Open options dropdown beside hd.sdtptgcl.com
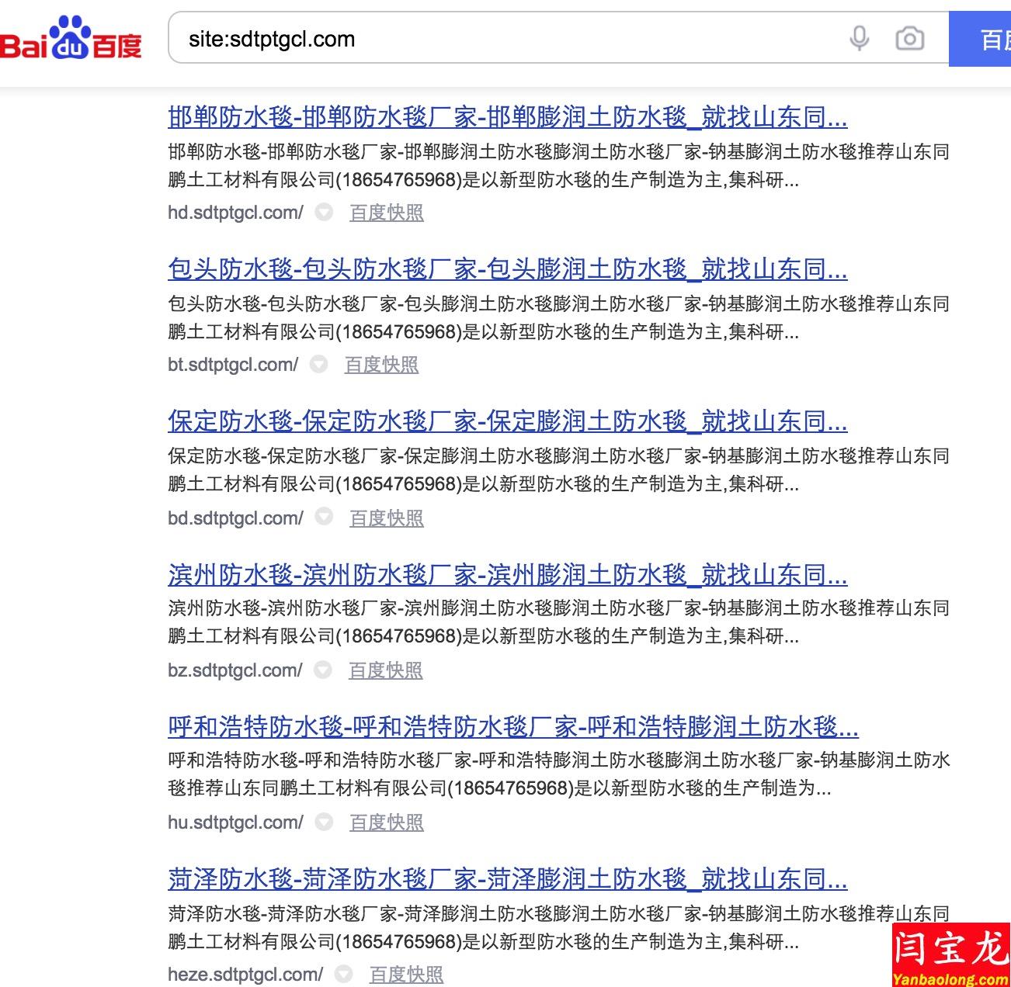Viewport: 1011px width, 987px height. tap(324, 212)
